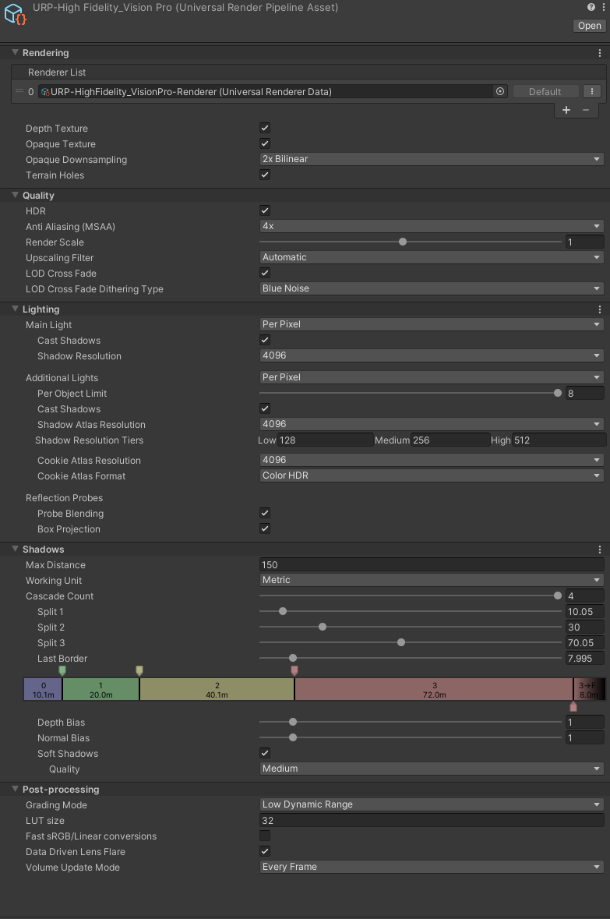This screenshot has width=610, height=919.
Task: Remove a renderer with the minus icon
Action: pos(587,110)
